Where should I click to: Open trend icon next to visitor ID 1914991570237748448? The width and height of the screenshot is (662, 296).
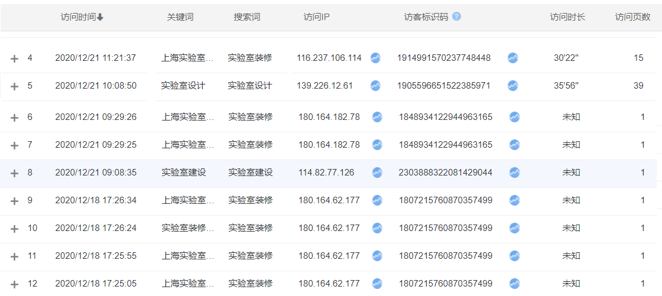tap(512, 58)
